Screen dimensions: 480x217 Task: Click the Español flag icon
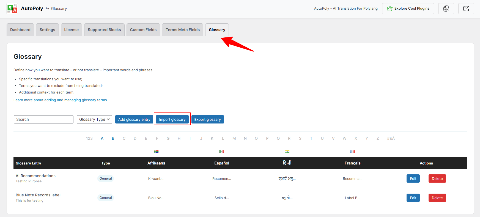click(x=222, y=151)
